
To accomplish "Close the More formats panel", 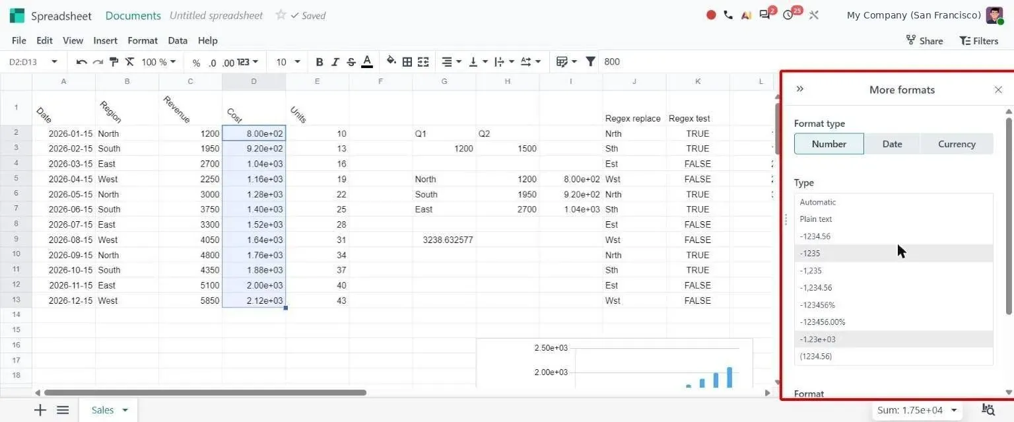I will click(998, 90).
